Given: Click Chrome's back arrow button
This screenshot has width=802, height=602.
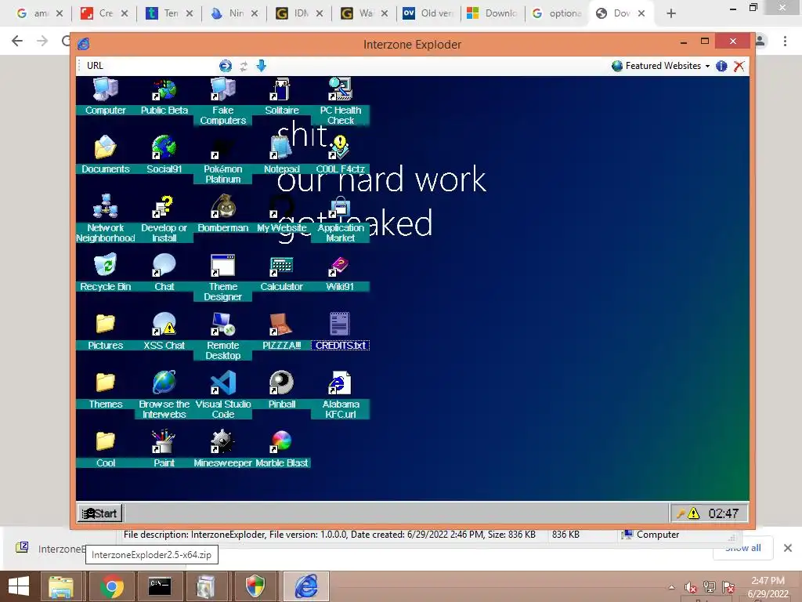Looking at the screenshot, I should pos(17,41).
